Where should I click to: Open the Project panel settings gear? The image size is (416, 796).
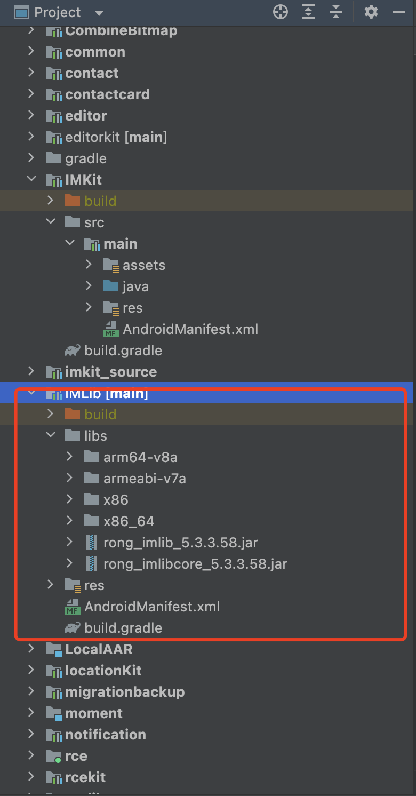pos(371,12)
